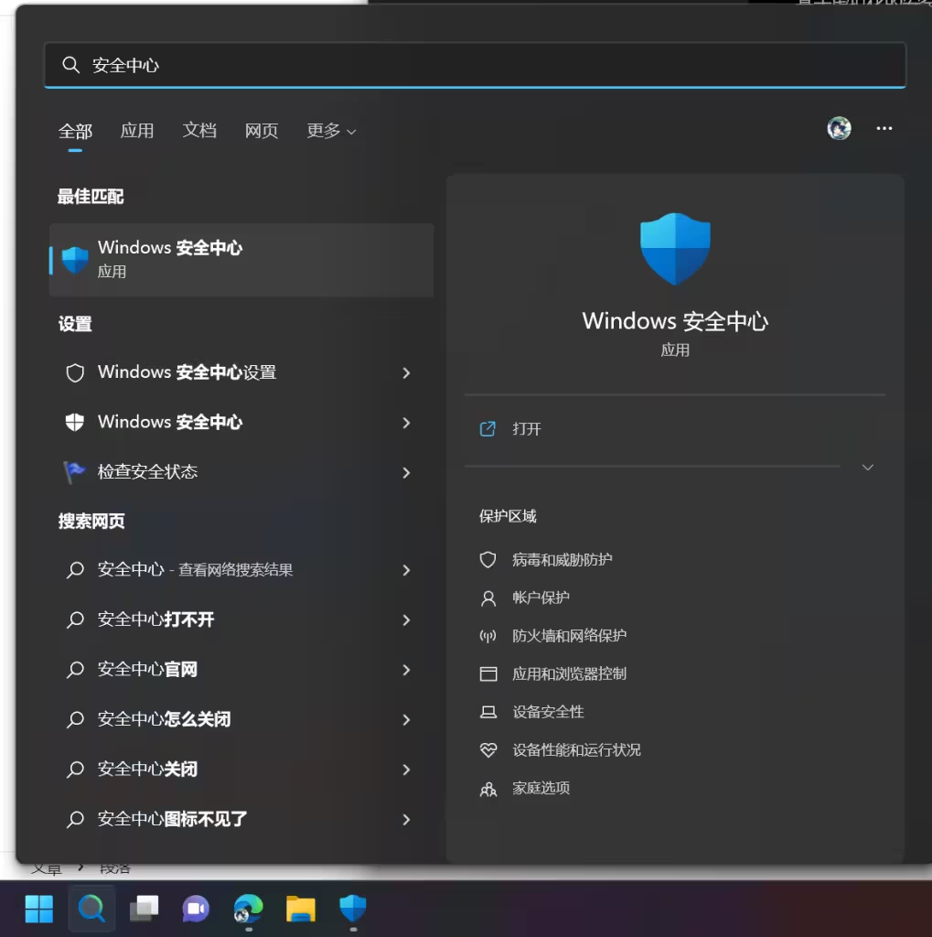Open 病毒和威胁防护 protection area
The image size is (932, 937).
(x=562, y=560)
